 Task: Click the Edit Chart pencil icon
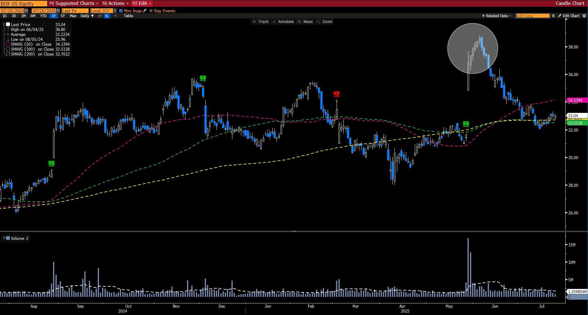pyautogui.click(x=559, y=16)
